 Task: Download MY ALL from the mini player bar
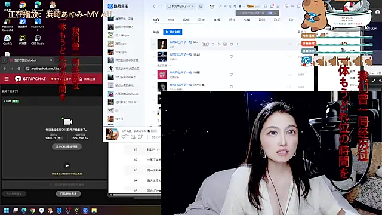point(133,137)
